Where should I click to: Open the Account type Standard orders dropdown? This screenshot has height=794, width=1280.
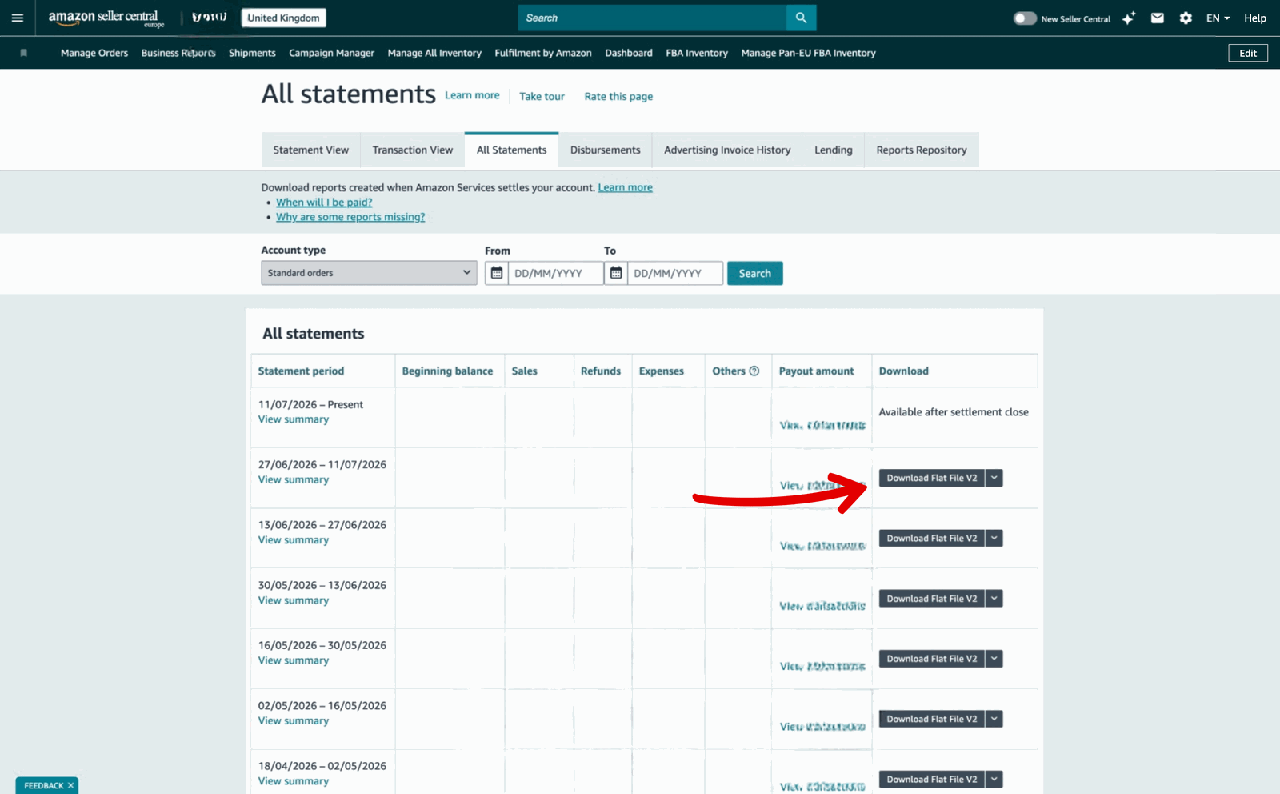pyautogui.click(x=369, y=273)
